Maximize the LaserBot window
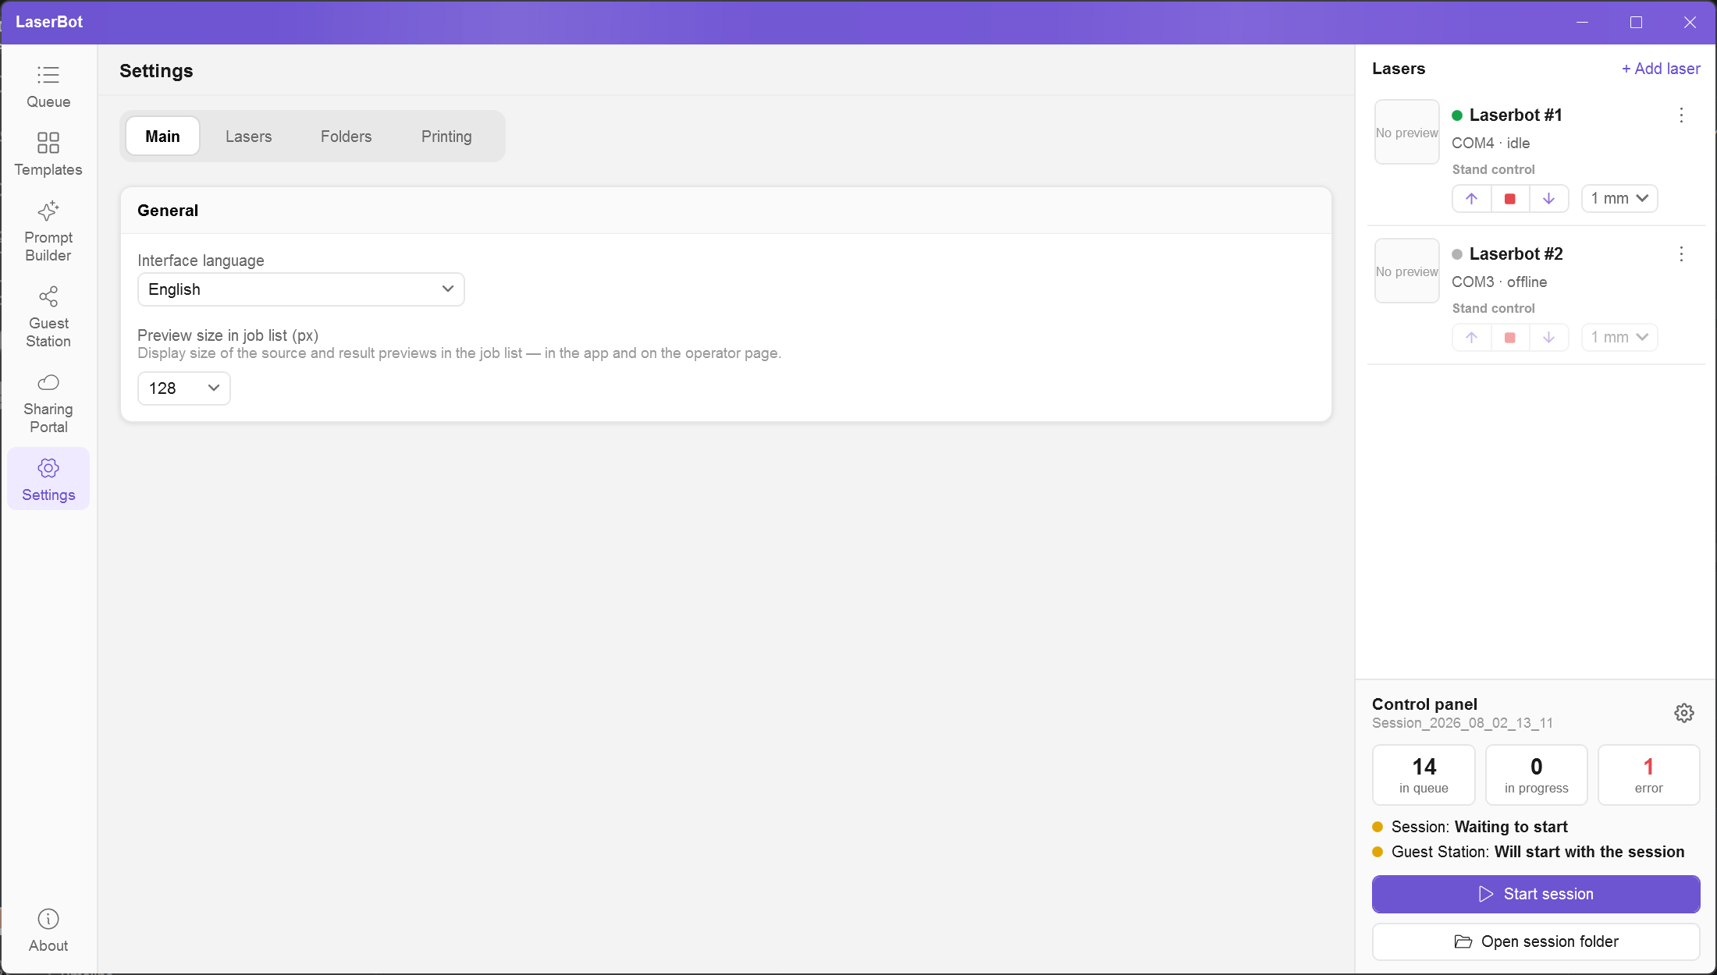 coord(1636,22)
